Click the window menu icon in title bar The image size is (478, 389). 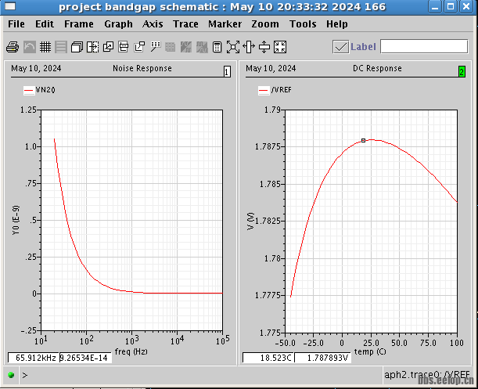pyautogui.click(x=10, y=6)
